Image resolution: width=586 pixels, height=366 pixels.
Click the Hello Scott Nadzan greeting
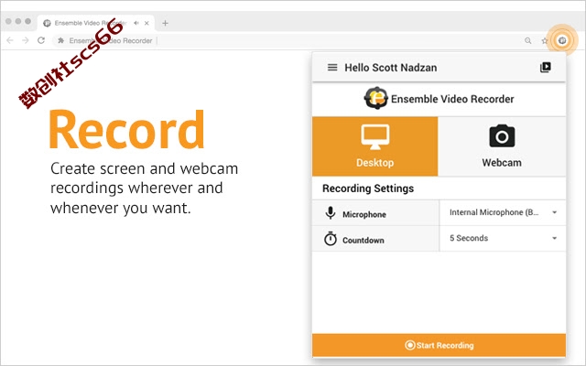tap(391, 68)
